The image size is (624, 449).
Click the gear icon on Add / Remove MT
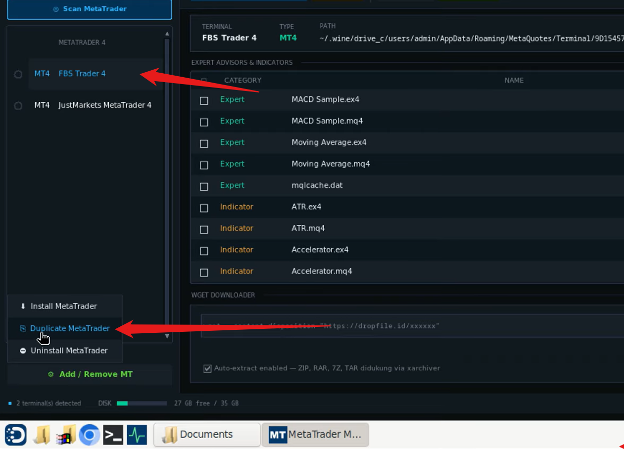coord(50,374)
